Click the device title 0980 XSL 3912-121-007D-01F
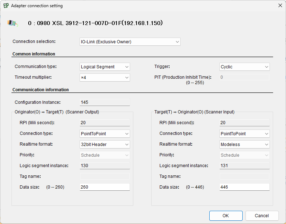 tap(95, 23)
